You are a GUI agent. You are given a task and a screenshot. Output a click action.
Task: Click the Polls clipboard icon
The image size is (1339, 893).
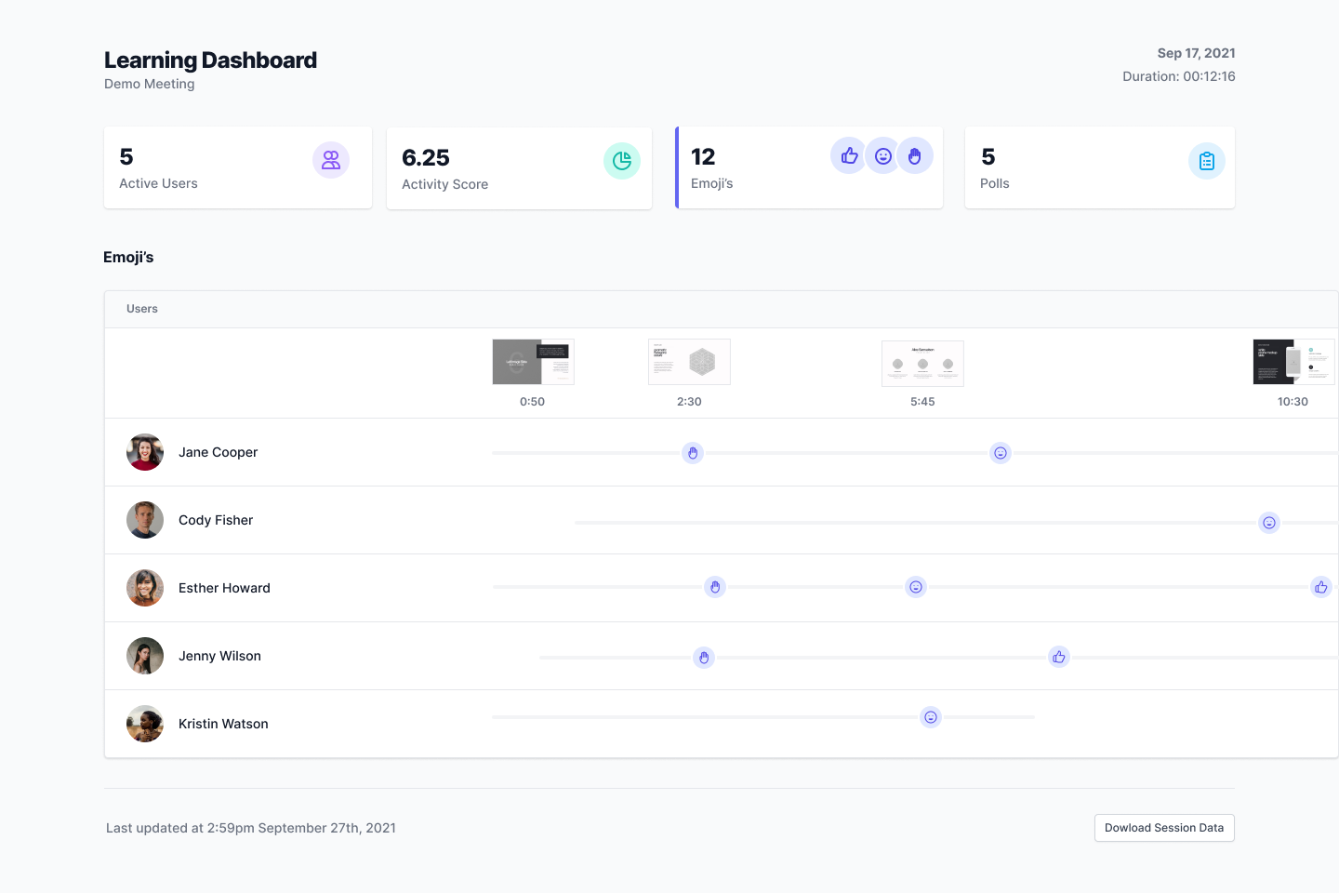[x=1207, y=161]
